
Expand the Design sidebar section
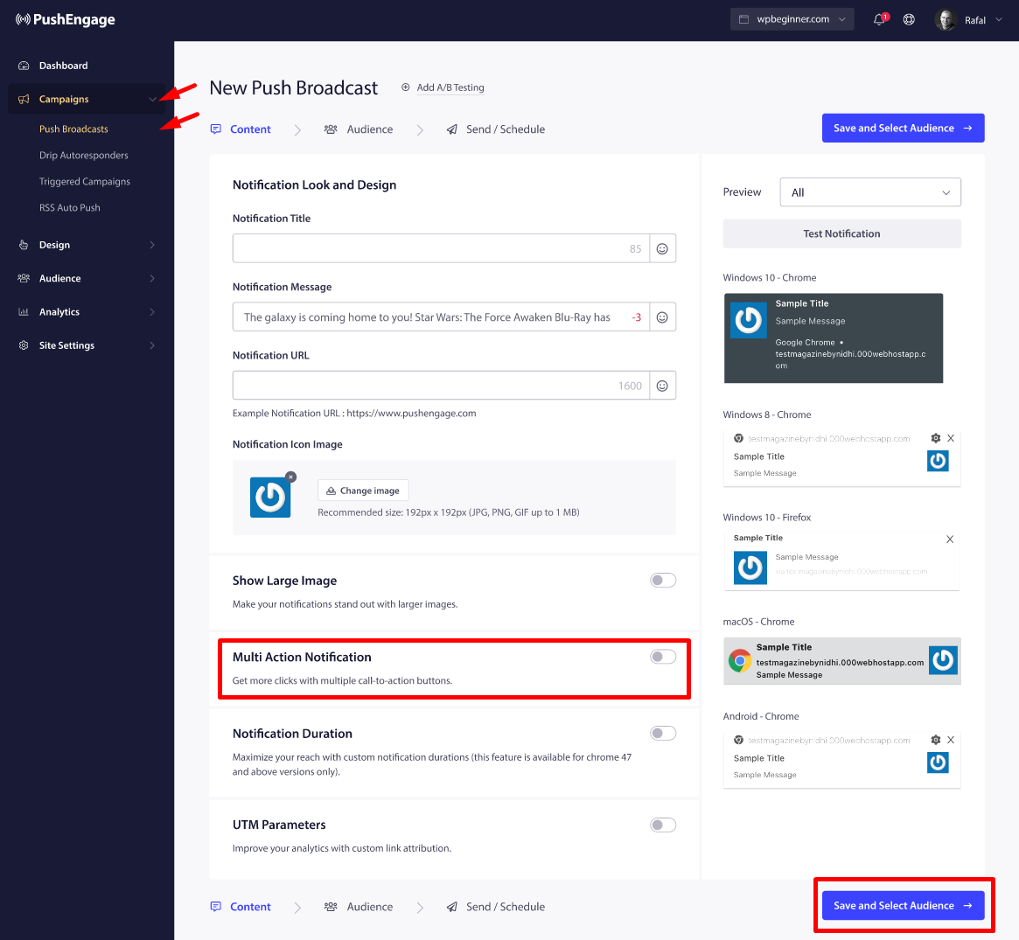[x=154, y=245]
